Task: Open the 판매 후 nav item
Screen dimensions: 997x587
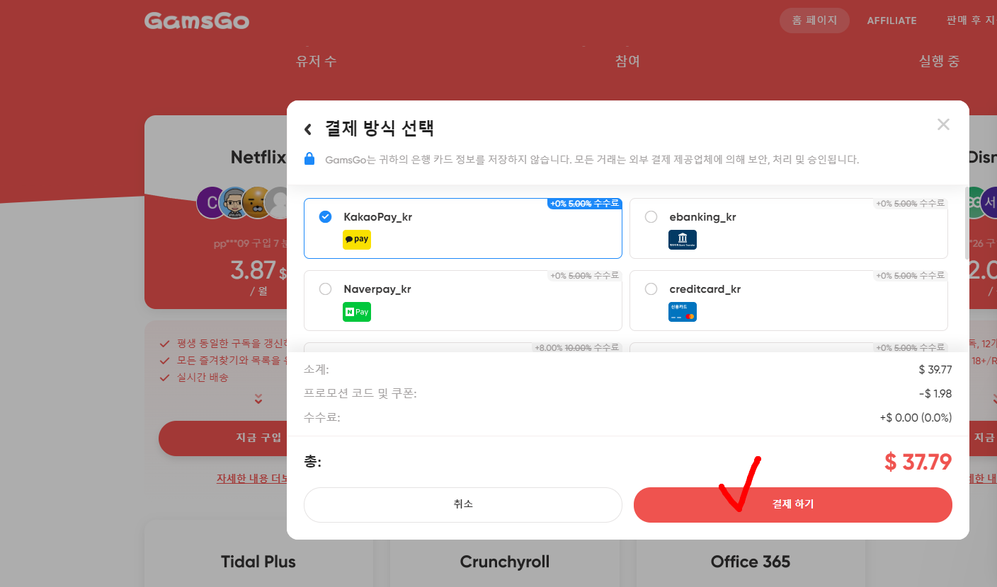Action: [x=971, y=21]
